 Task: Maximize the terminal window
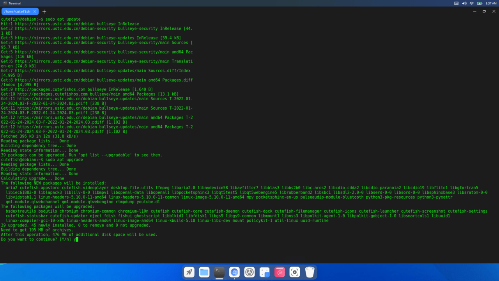coord(484,12)
